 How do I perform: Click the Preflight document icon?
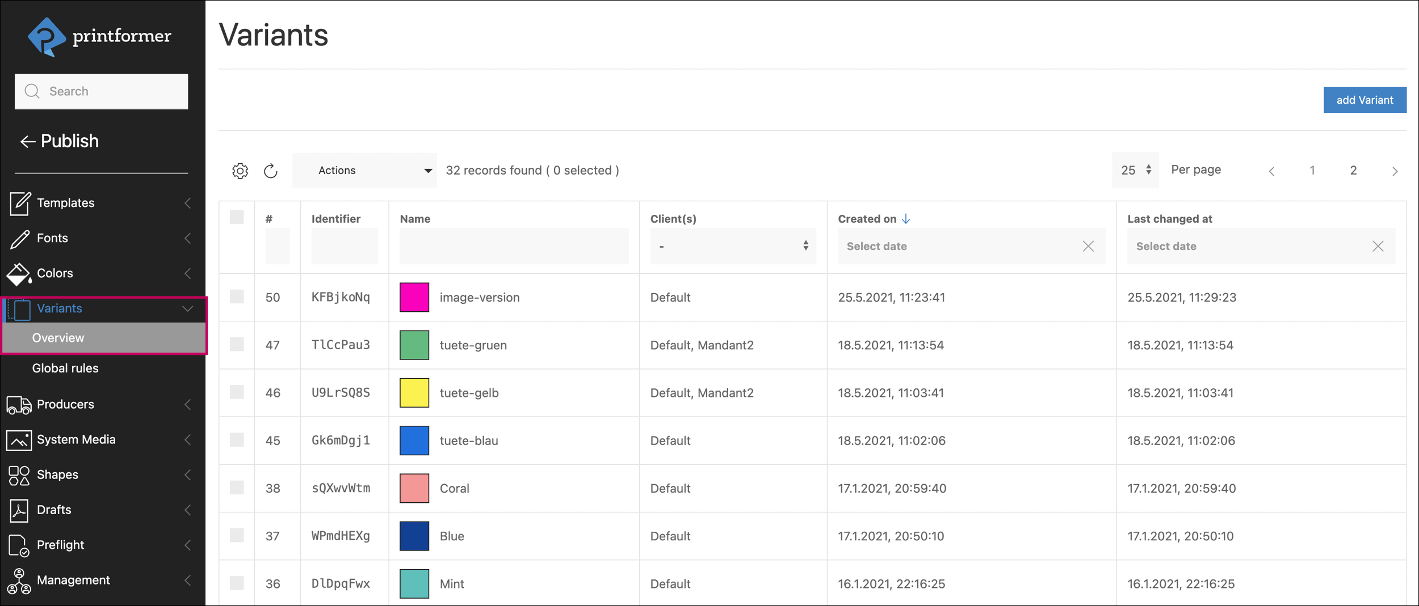click(19, 545)
